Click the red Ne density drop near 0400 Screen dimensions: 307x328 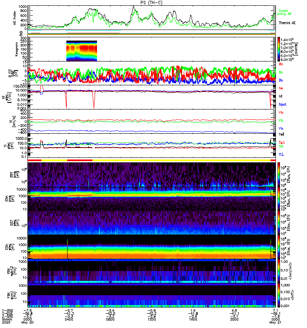(66, 100)
